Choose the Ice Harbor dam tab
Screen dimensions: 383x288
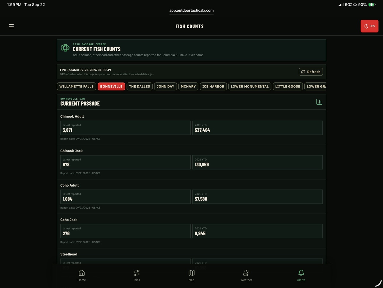pyautogui.click(x=213, y=86)
